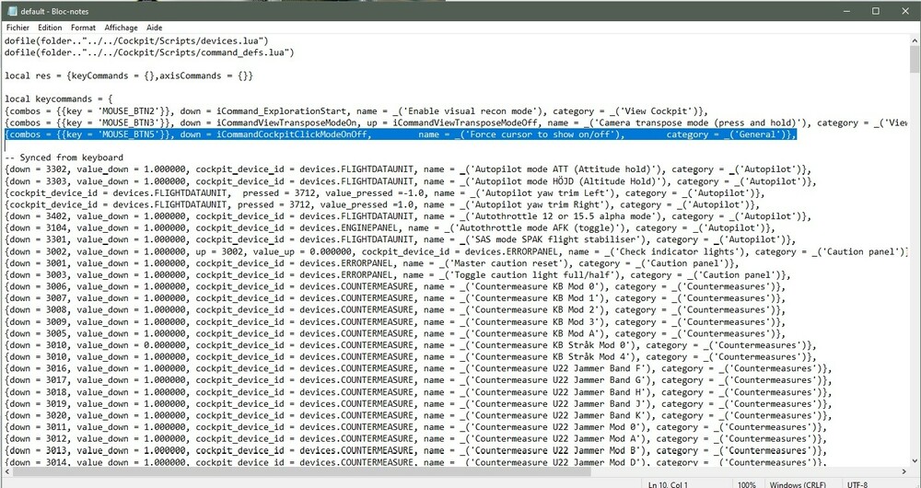The width and height of the screenshot is (921, 488).
Task: Click the 'Toggle caution light full/half' line
Action: click(398, 274)
